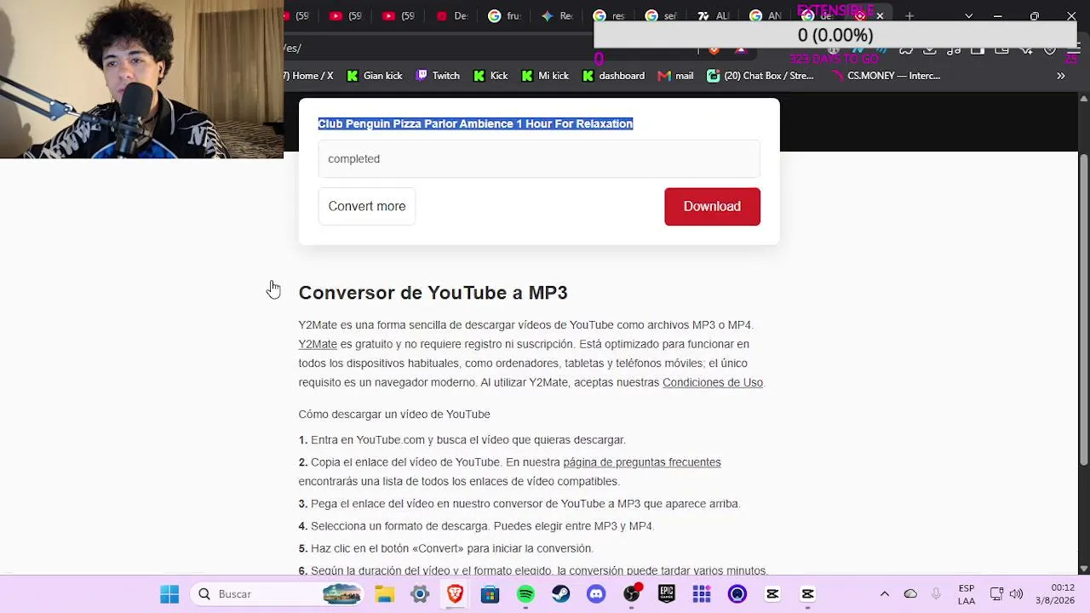Click the page's vertical scrollbar thumb

[1083, 308]
